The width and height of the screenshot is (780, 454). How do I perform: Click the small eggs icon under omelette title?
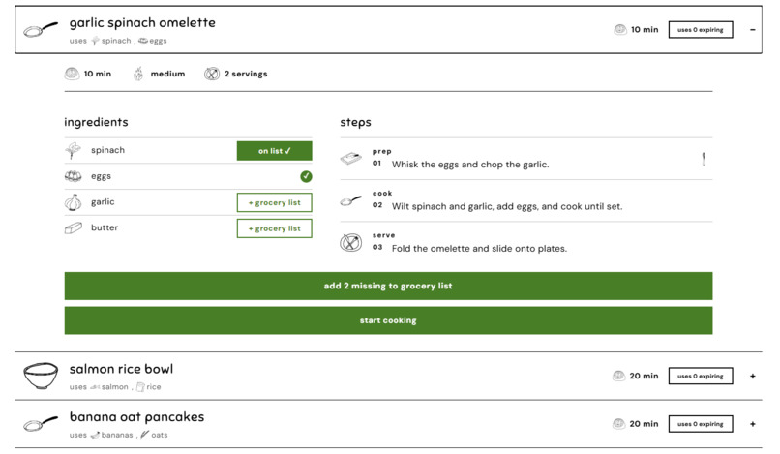coord(143,41)
